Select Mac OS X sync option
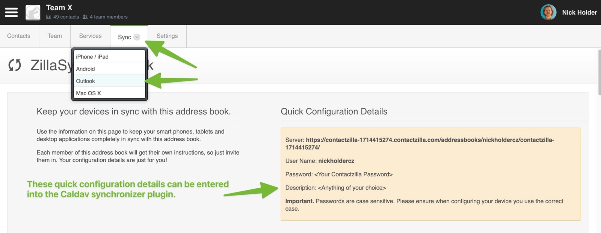601x233 pixels. pos(89,93)
